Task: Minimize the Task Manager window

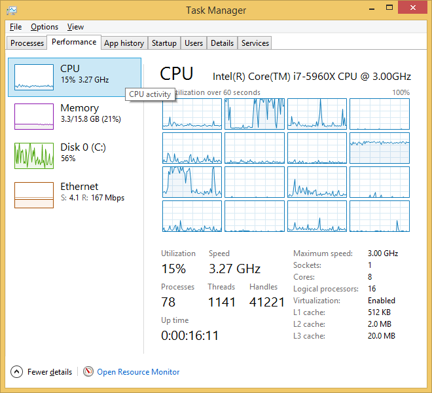Action: point(372,9)
